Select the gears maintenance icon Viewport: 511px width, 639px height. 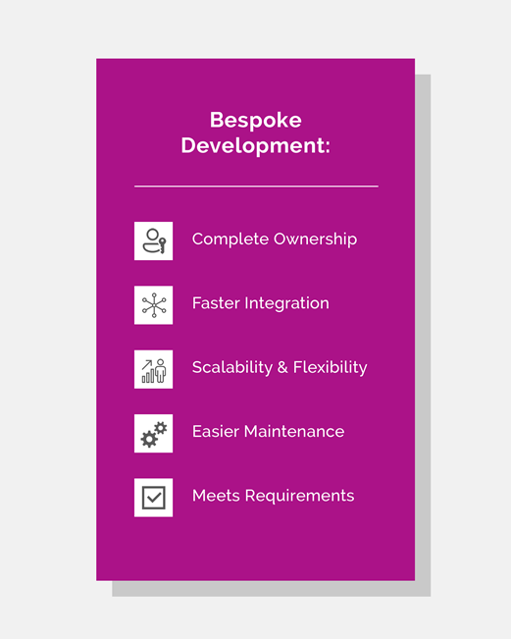point(154,433)
